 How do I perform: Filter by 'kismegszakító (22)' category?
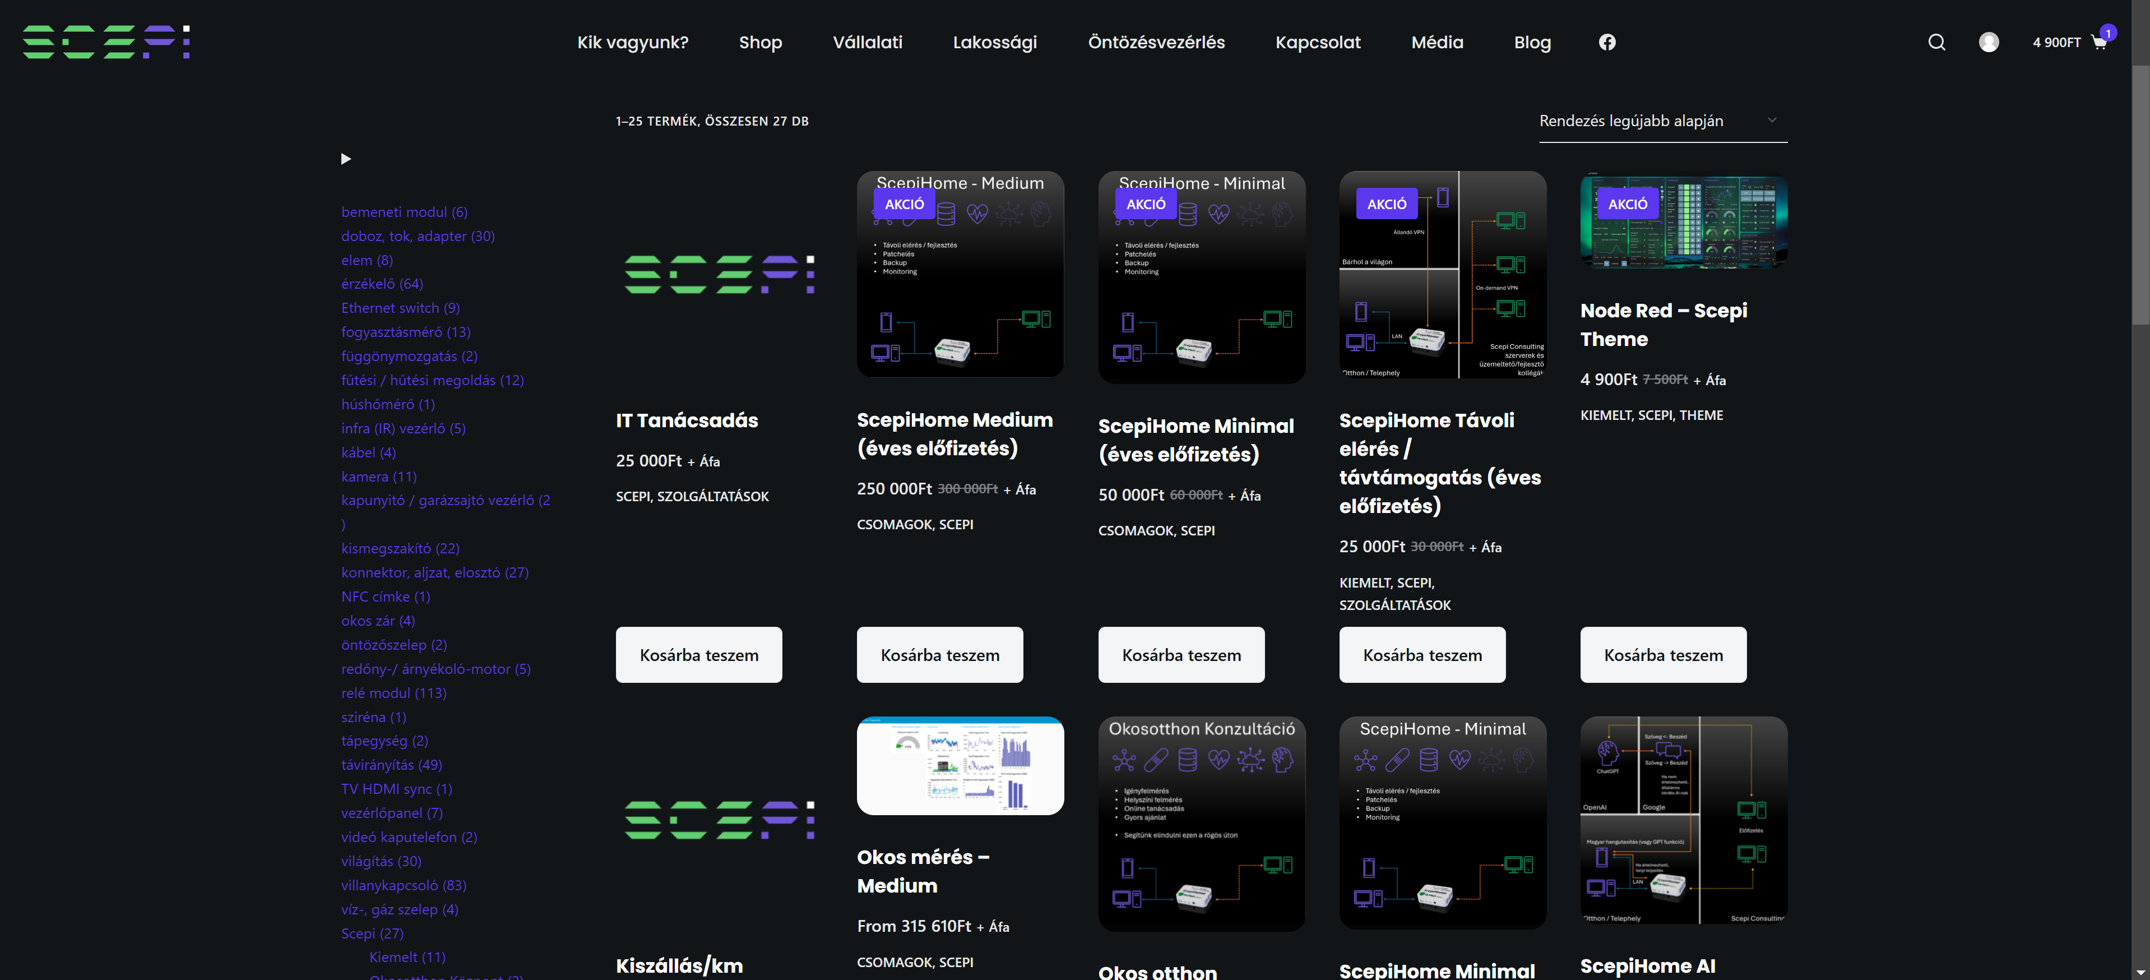400,548
